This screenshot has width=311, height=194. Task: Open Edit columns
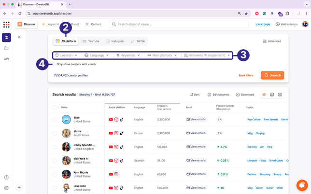pyautogui.click(x=218, y=95)
